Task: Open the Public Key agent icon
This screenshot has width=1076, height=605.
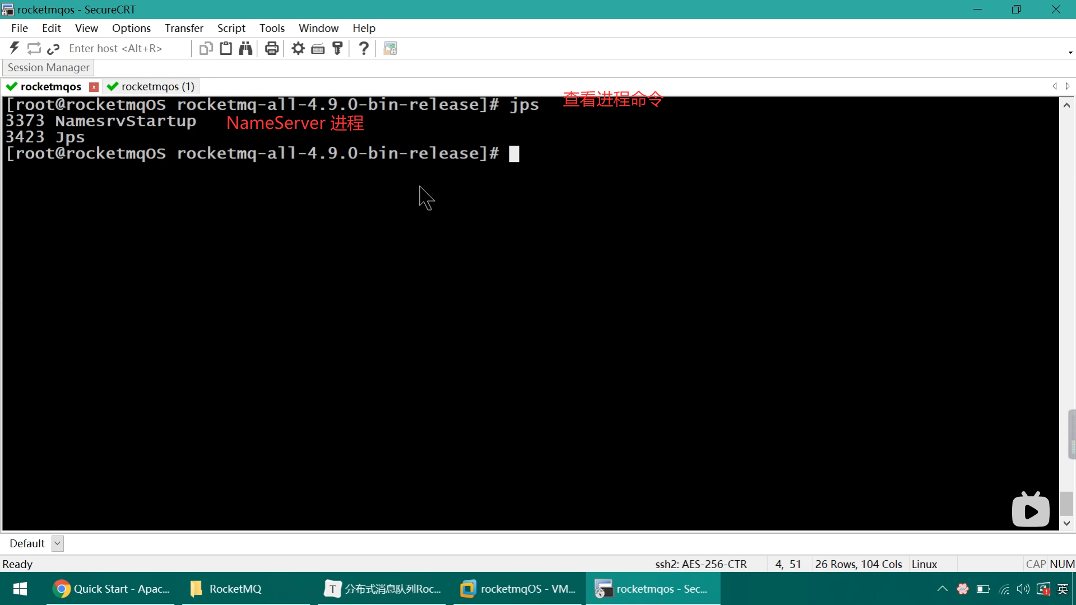Action: tap(337, 48)
